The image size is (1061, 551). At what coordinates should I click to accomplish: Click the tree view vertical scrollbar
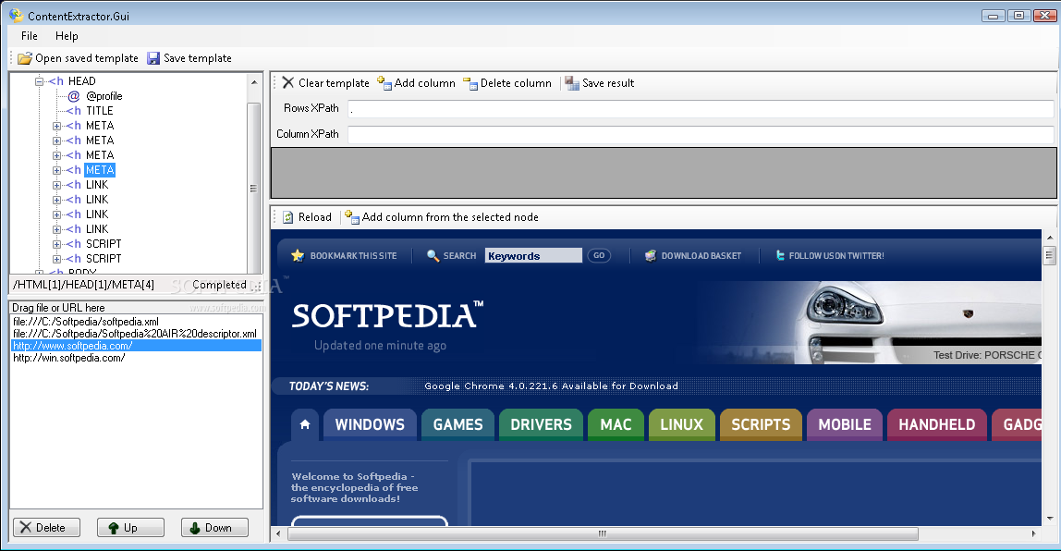click(x=254, y=189)
